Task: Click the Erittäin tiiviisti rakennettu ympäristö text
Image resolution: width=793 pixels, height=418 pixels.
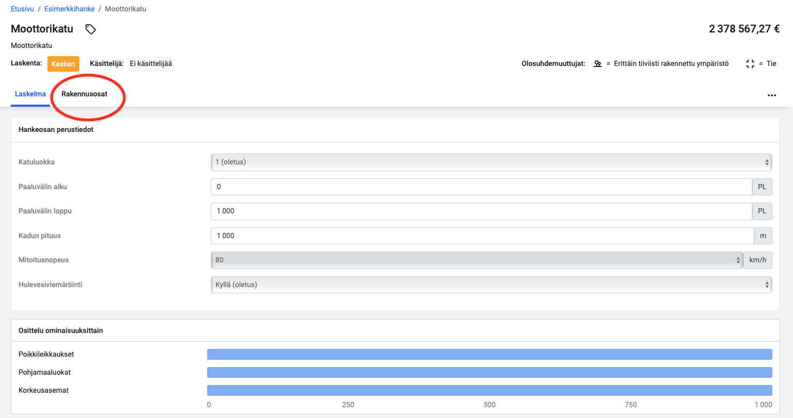Action: [x=671, y=64]
